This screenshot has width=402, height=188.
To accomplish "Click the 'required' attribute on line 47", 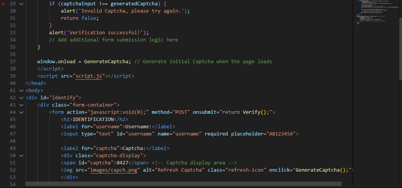I will click(x=216, y=134).
